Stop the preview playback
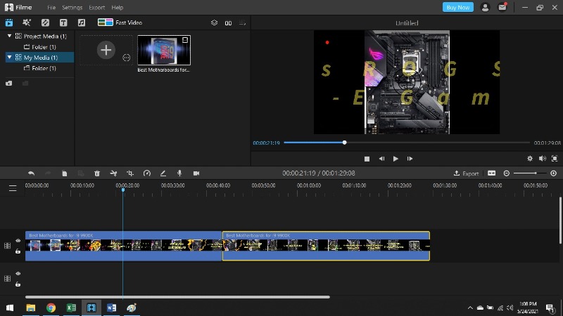The width and height of the screenshot is (563, 316). pos(367,159)
